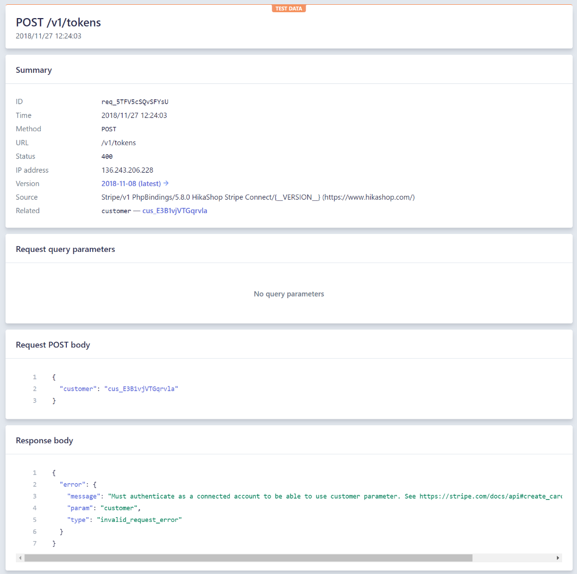Viewport: 577px width, 574px height.
Task: Click the IP address 136.243.206.228
Action: click(127, 170)
